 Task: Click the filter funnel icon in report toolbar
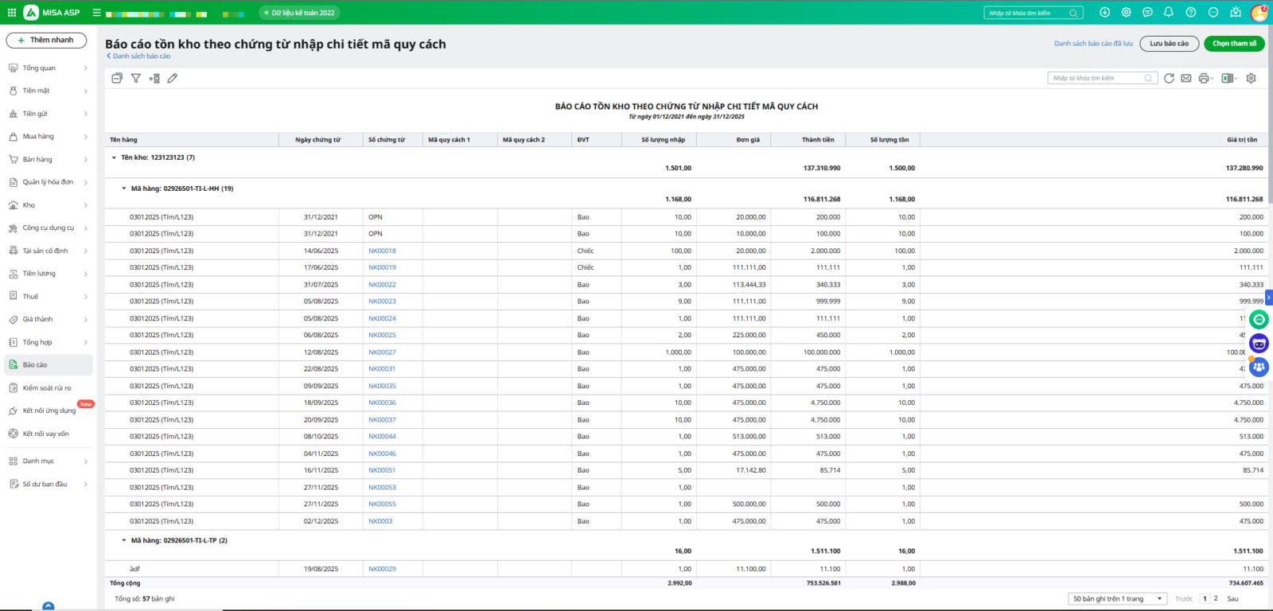tap(136, 78)
